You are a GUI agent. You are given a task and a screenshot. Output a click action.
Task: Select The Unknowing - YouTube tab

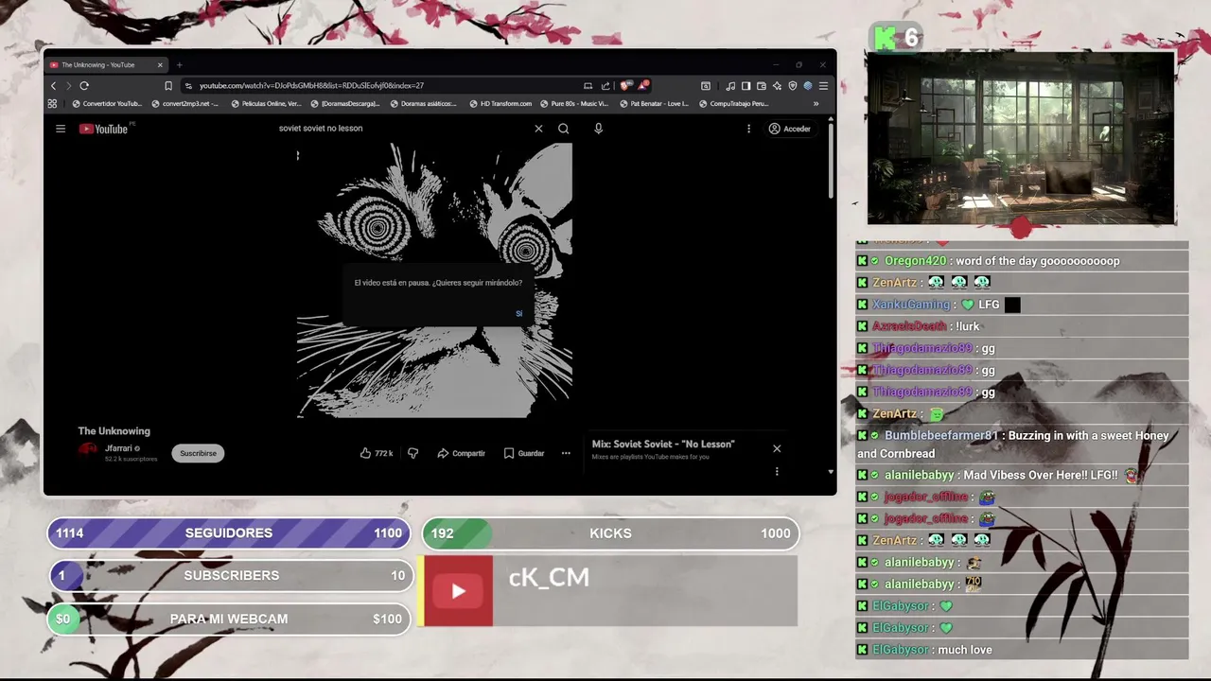pos(106,65)
